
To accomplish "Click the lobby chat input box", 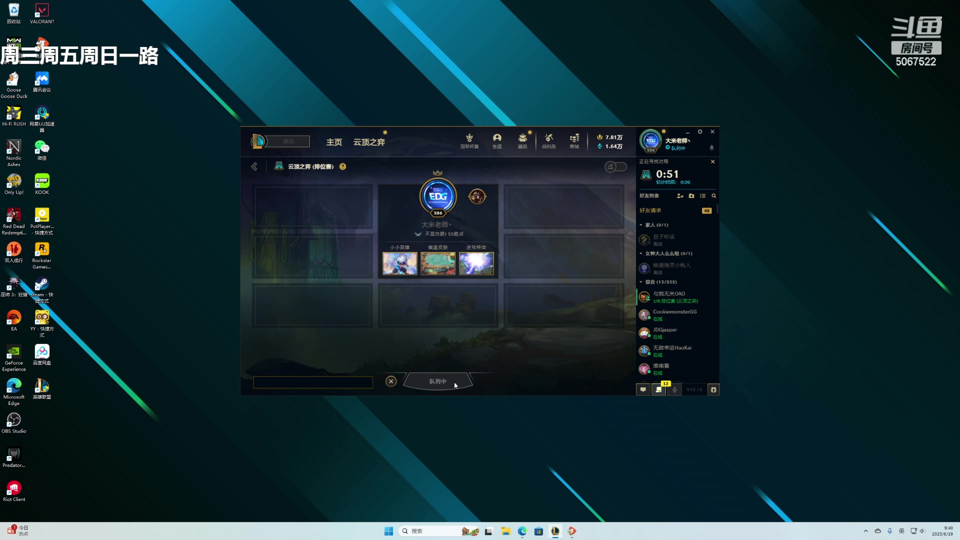I will (x=313, y=382).
